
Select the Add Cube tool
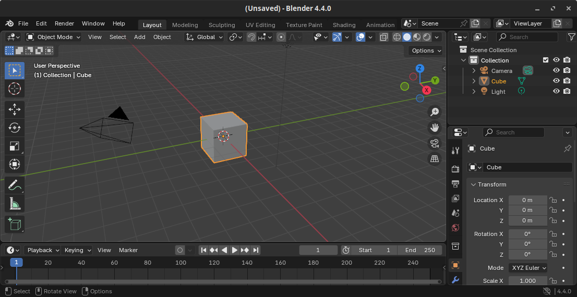tap(15, 224)
